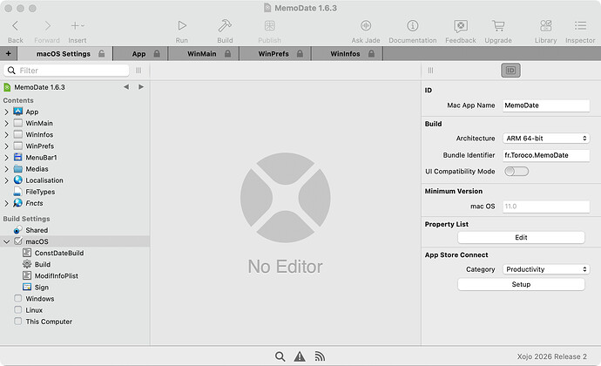Screen dimensions: 601x366
Task: Open Find search icon in status bar
Action: (280, 356)
